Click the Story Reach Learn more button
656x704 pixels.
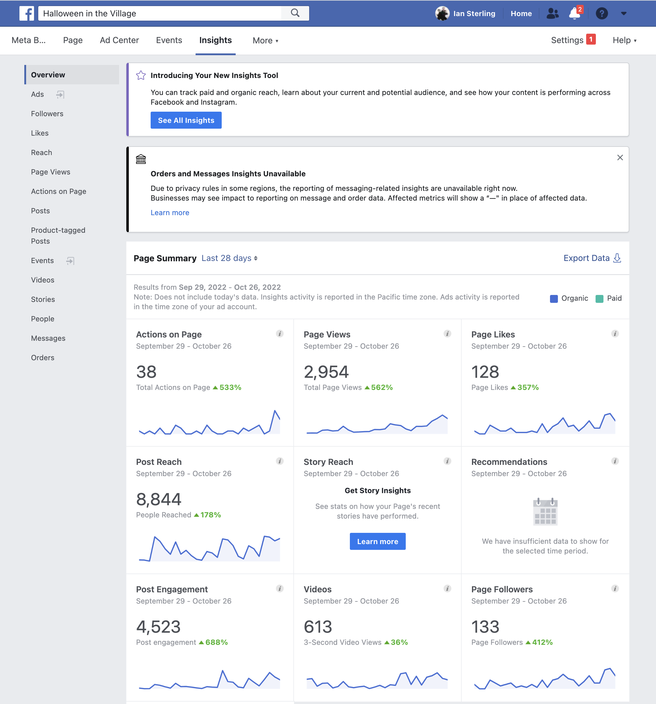pos(378,541)
